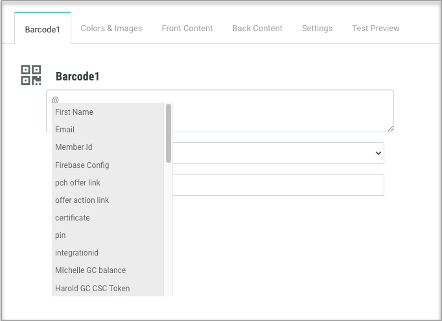
Task: Choose First Name from the suggestion list
Action: 74,112
